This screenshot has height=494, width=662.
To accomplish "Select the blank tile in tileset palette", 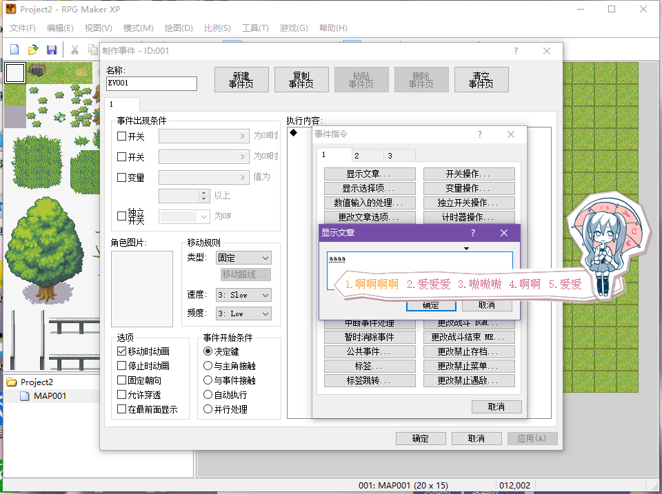I will (15, 73).
